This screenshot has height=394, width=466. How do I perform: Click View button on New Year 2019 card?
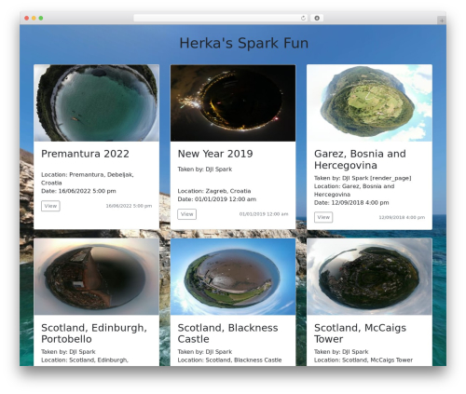pyautogui.click(x=186, y=214)
